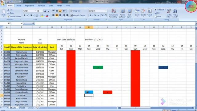Toggle Wrap Text
Image resolution: width=197 pixels, height=111 pixels.
tap(75, 11)
